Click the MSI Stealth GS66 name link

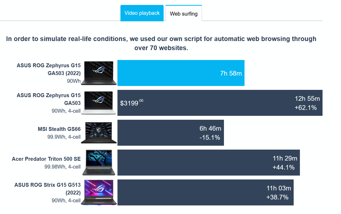tap(59, 129)
